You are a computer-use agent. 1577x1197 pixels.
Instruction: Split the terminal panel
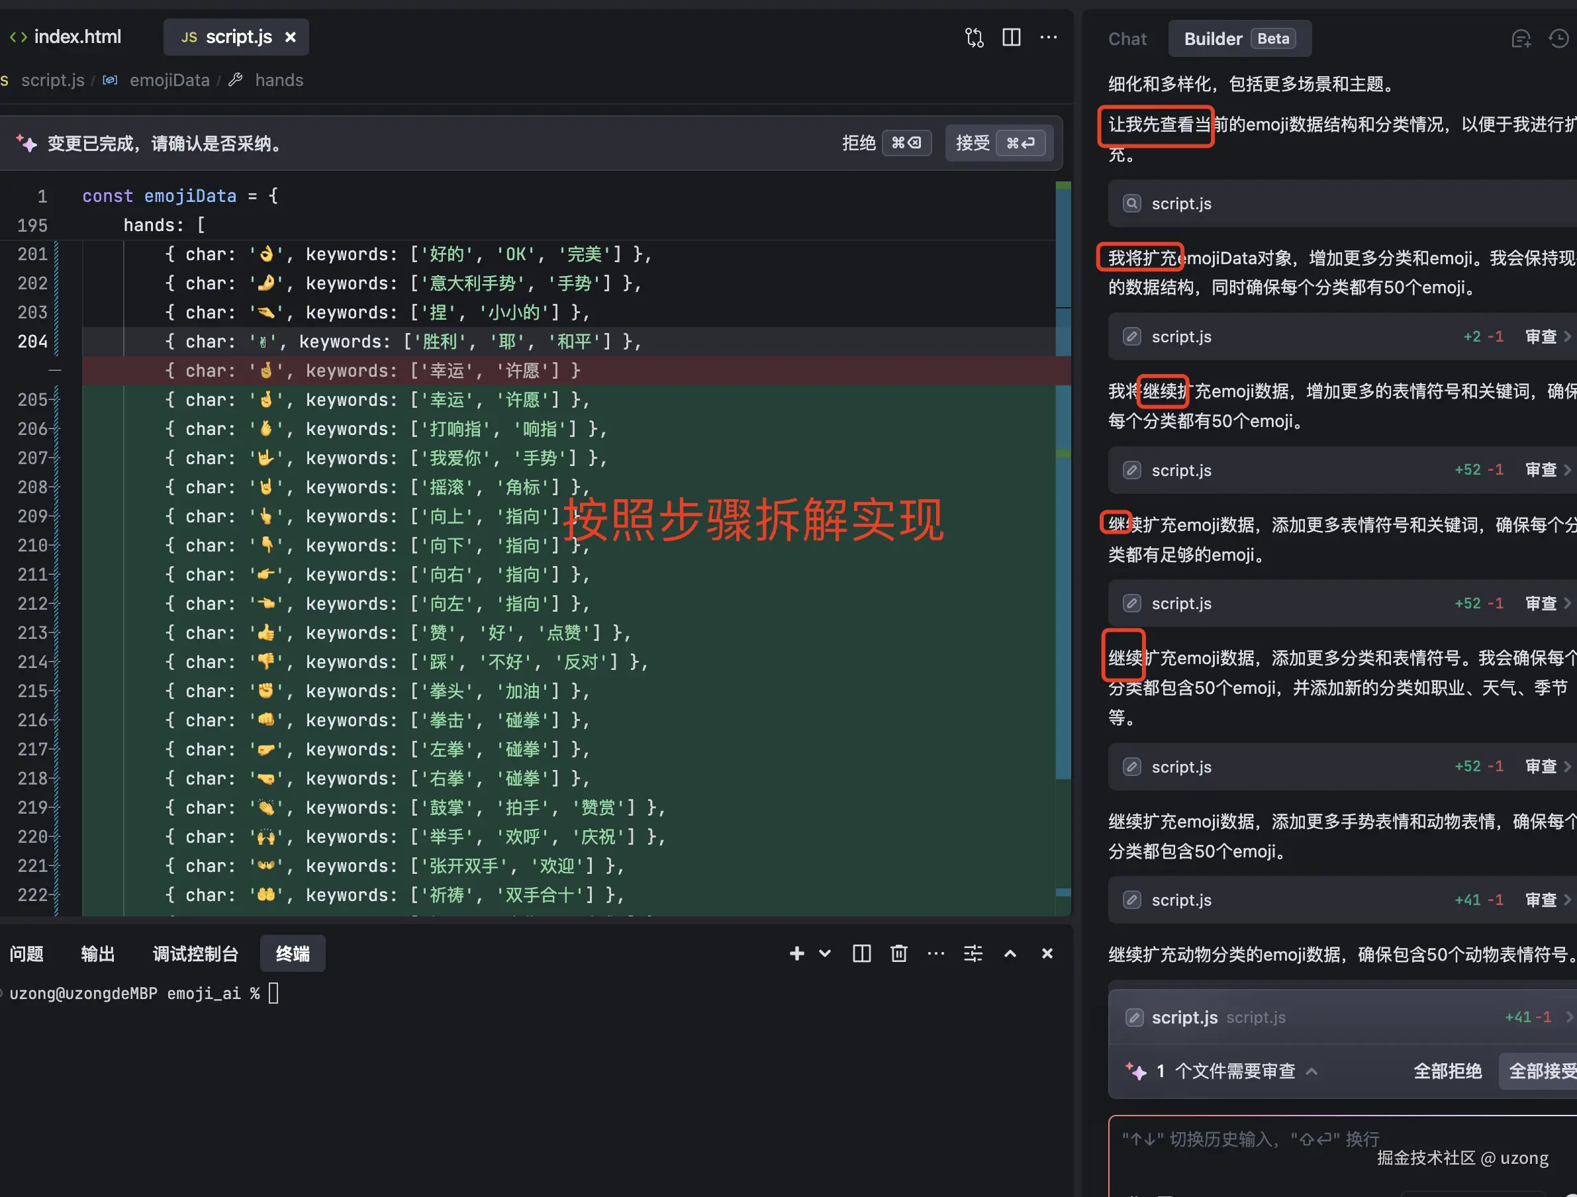(861, 953)
